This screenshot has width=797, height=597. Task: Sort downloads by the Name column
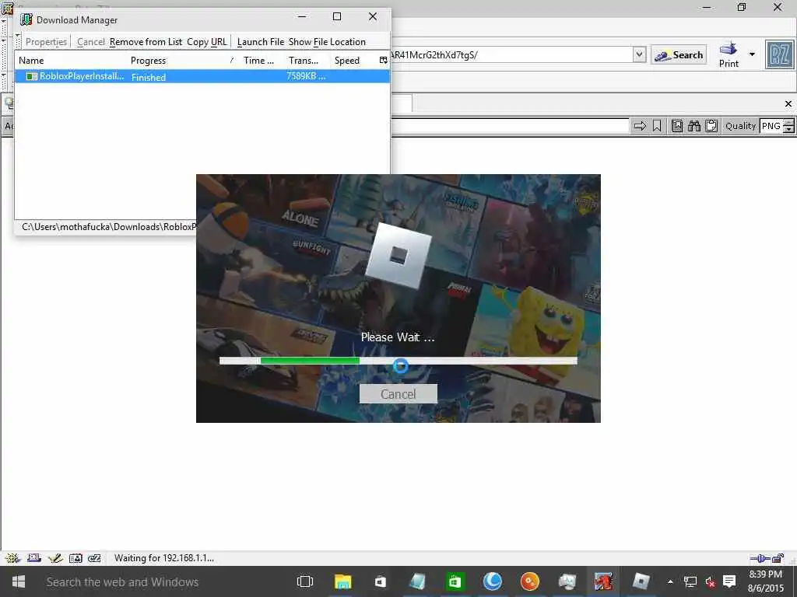pos(71,61)
